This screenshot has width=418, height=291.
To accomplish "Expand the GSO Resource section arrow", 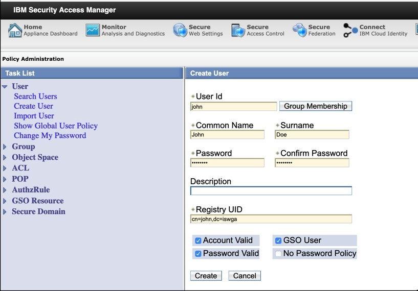I will (5, 201).
